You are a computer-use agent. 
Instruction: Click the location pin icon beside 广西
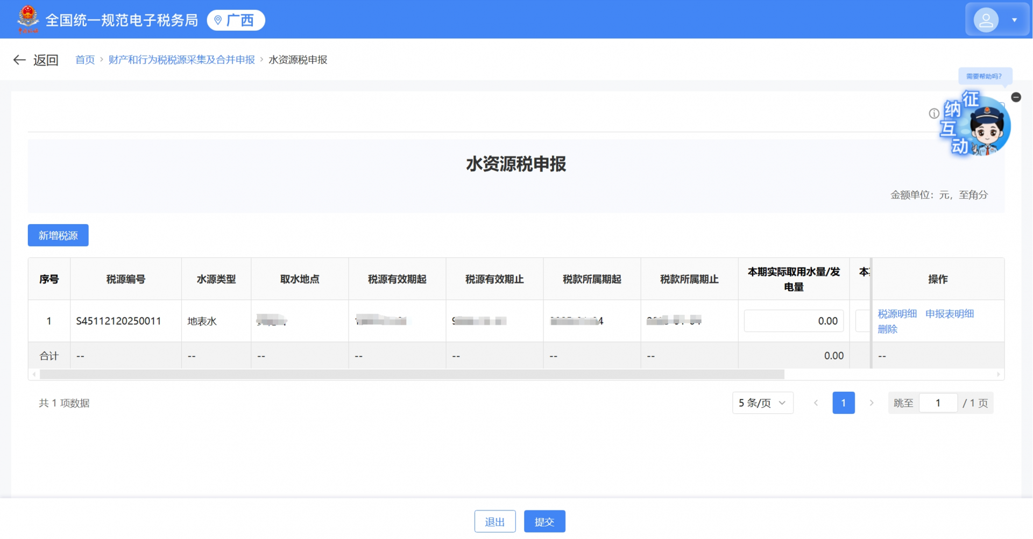click(x=218, y=20)
